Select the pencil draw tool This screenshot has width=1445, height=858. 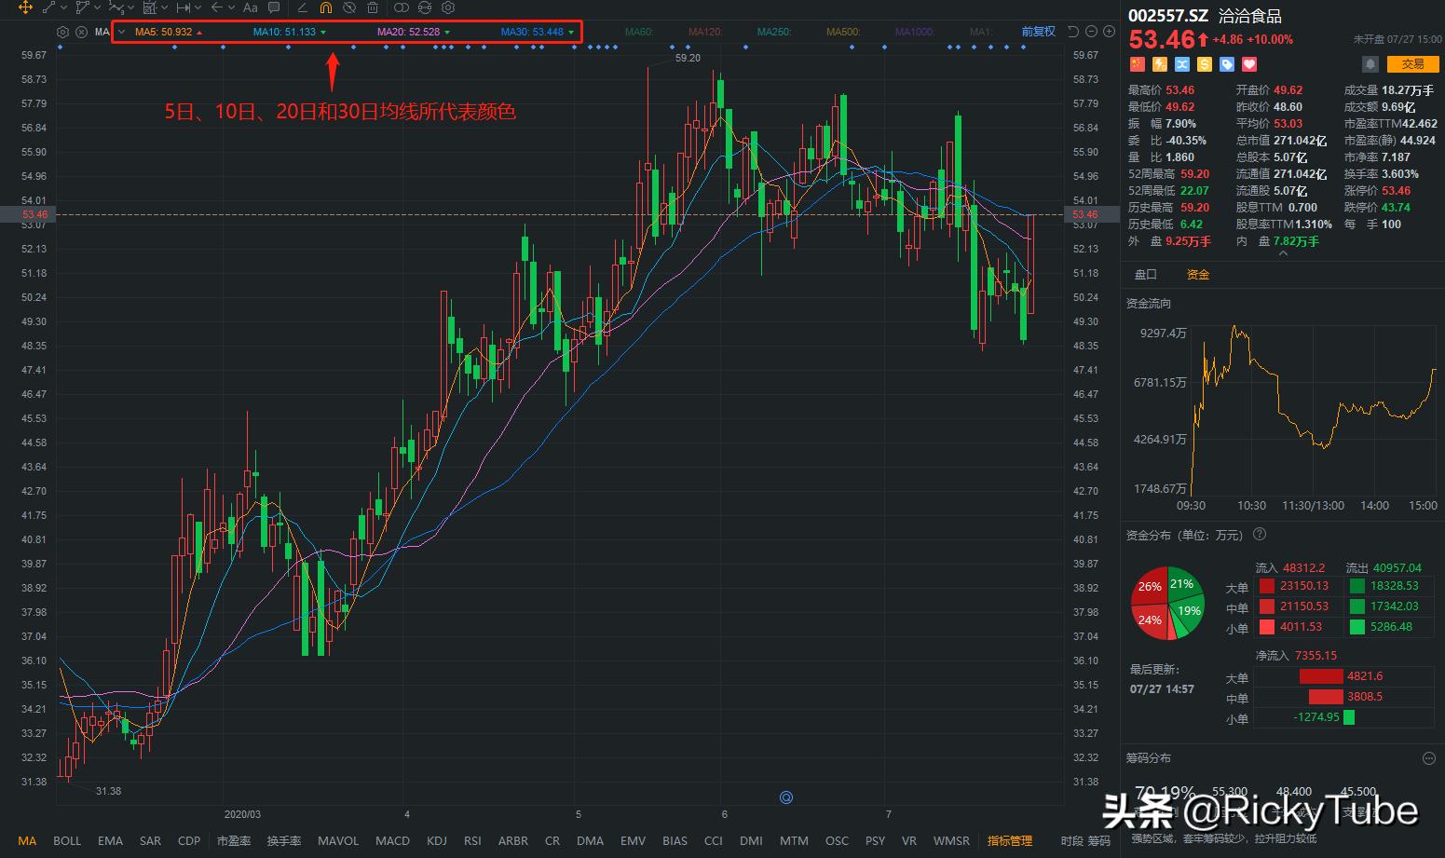(x=302, y=7)
